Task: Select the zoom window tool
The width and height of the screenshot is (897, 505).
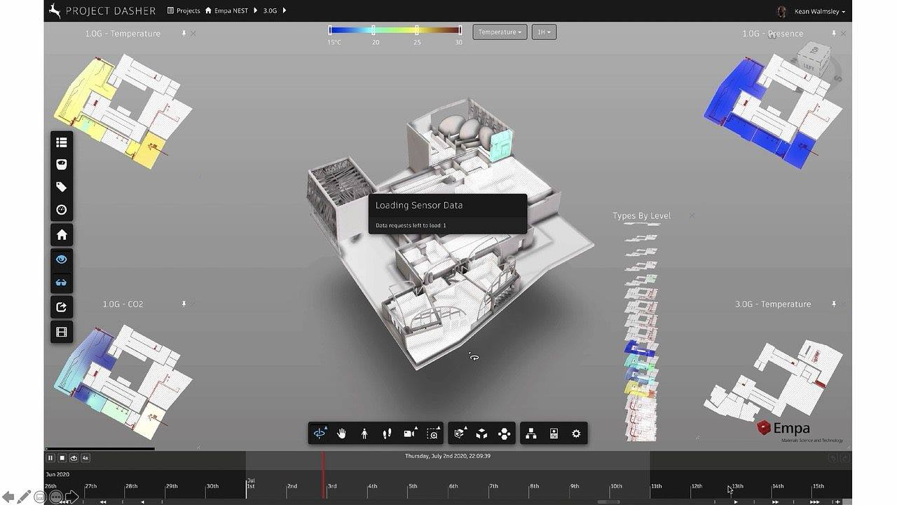Action: (433, 433)
